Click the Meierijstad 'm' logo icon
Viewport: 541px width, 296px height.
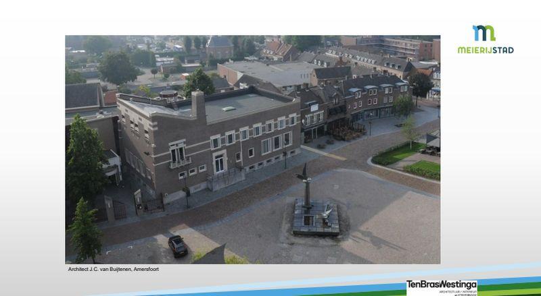[483, 32]
